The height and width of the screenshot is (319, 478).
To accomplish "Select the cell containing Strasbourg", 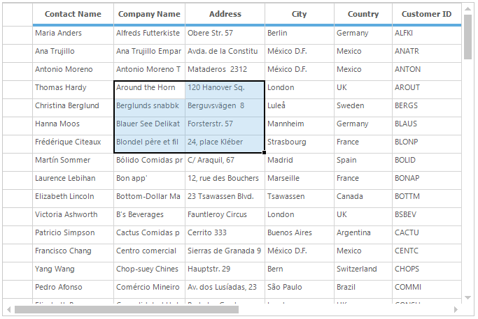I will (299, 142).
